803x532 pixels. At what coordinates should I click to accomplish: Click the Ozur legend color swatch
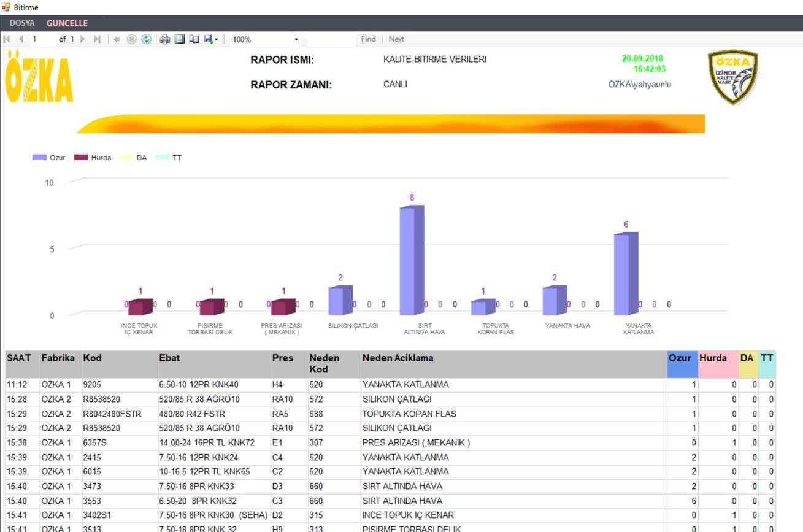point(39,158)
